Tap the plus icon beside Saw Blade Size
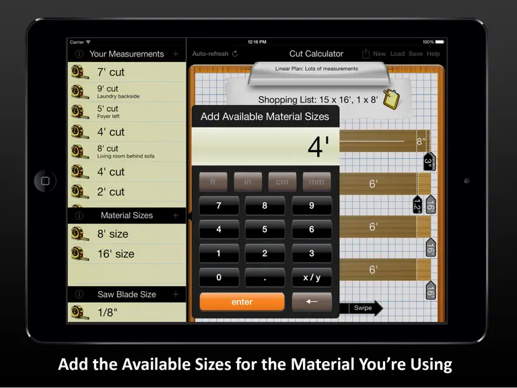Viewport: 517px width, 388px height. click(x=176, y=294)
